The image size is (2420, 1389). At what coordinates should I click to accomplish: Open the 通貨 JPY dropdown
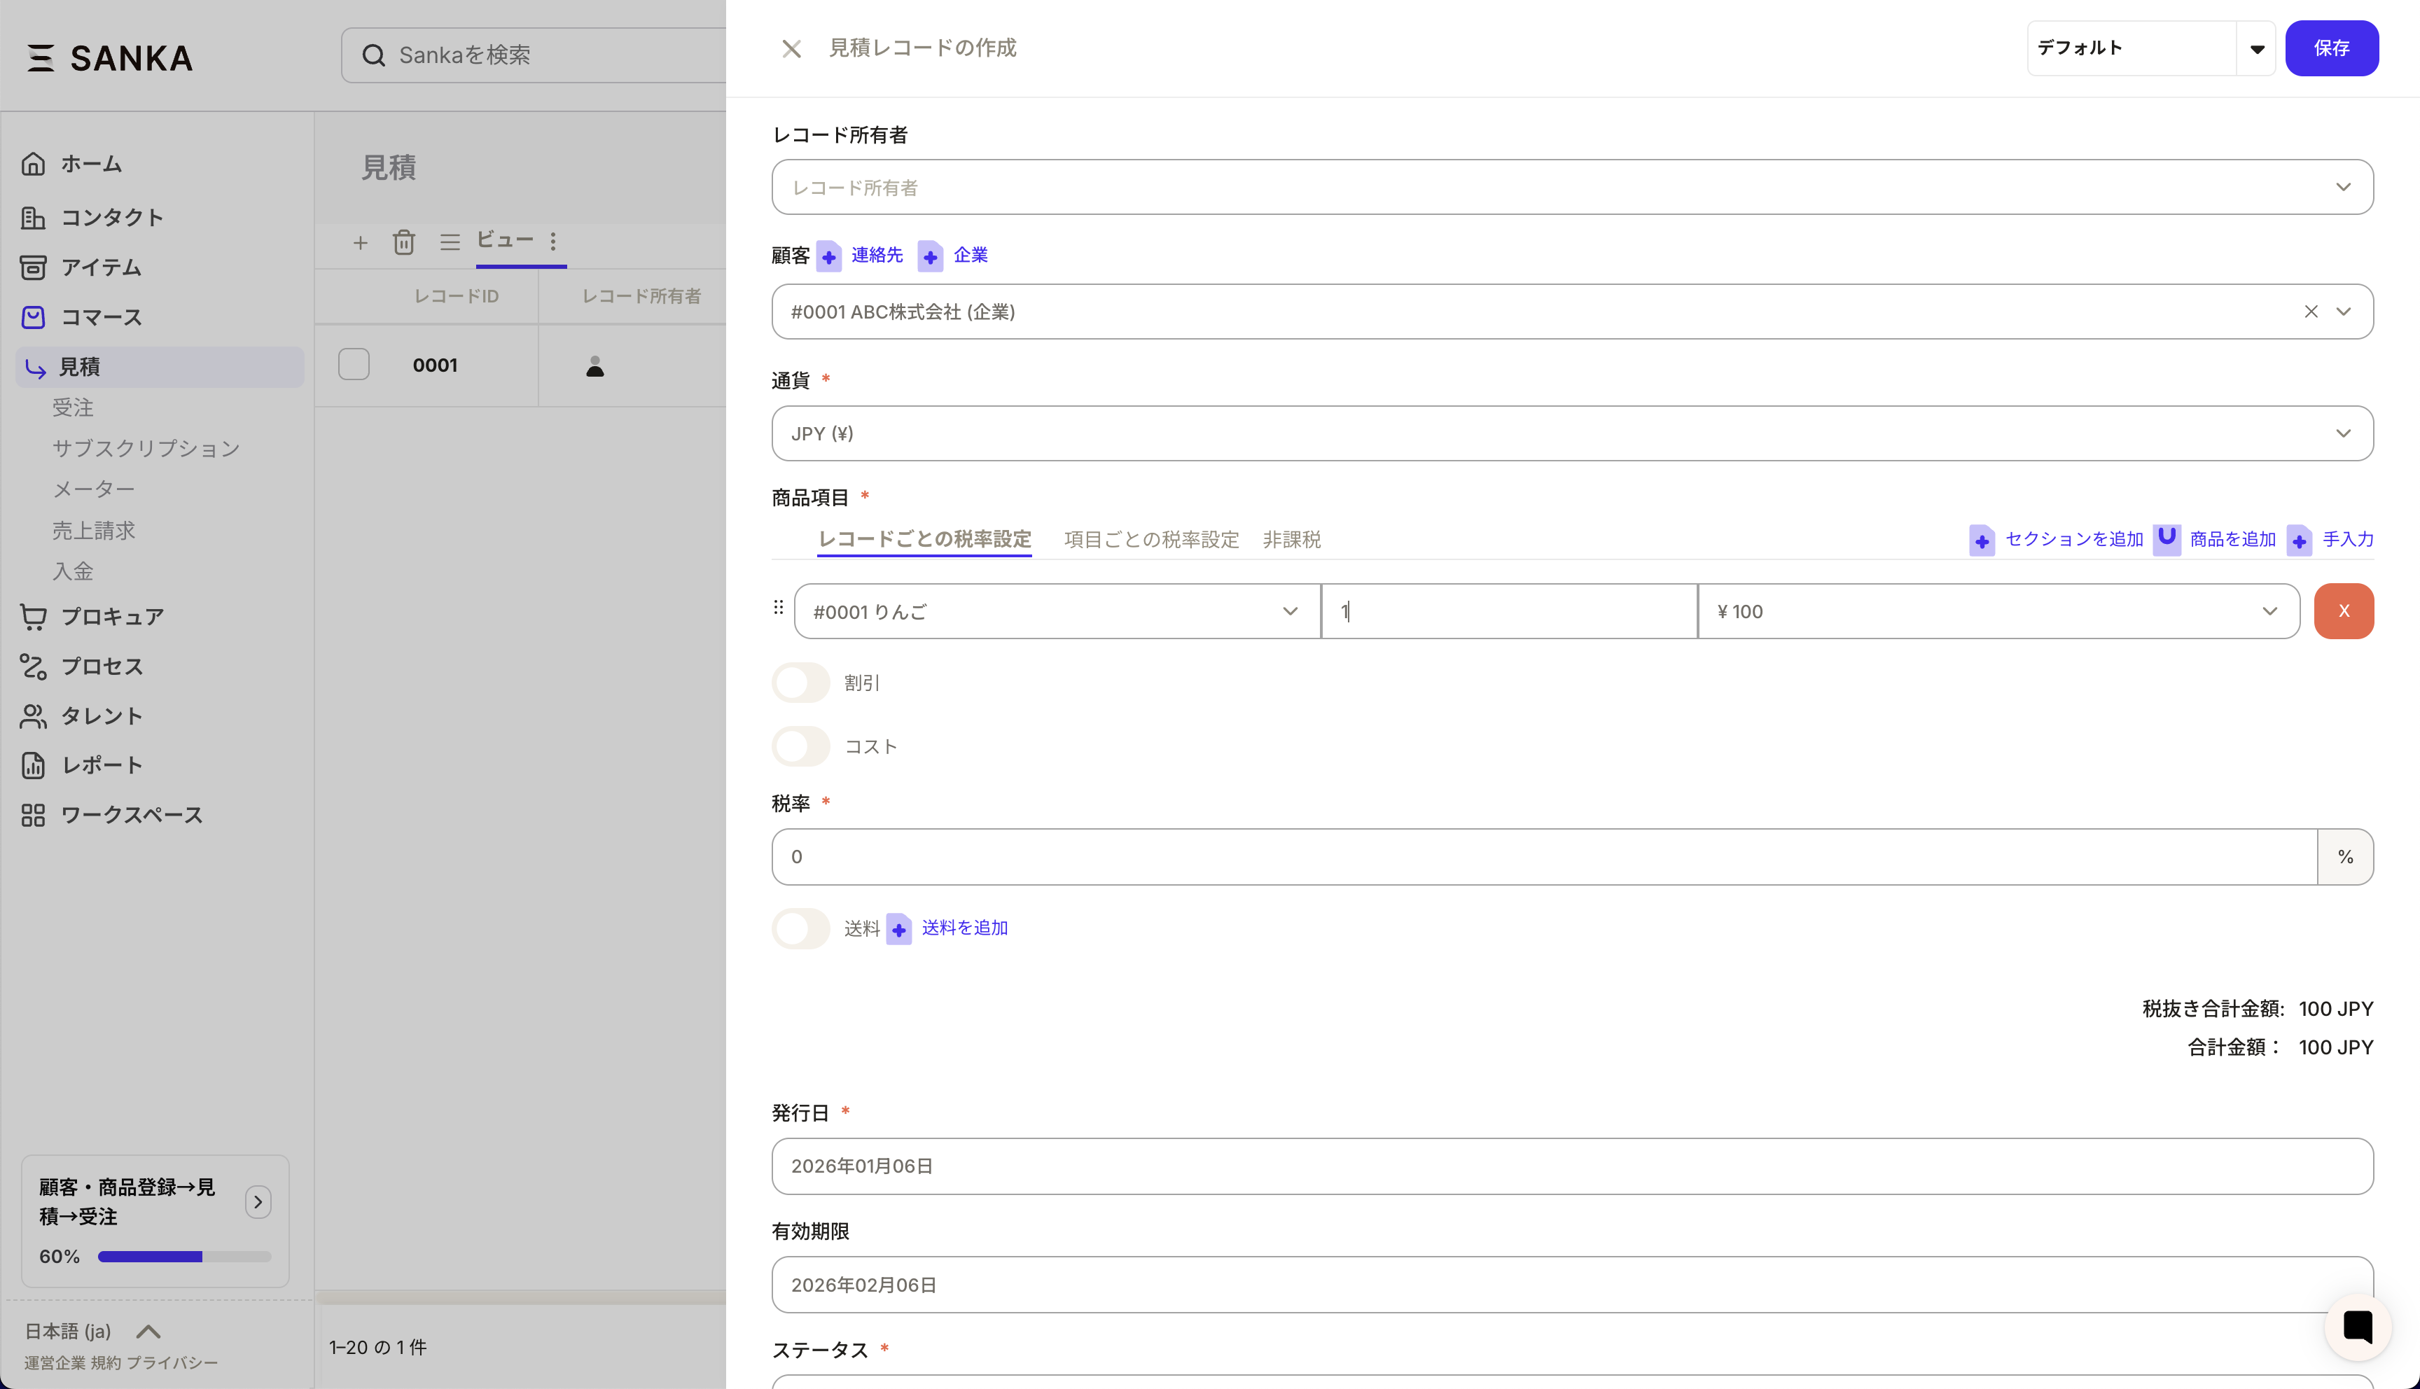(1571, 434)
